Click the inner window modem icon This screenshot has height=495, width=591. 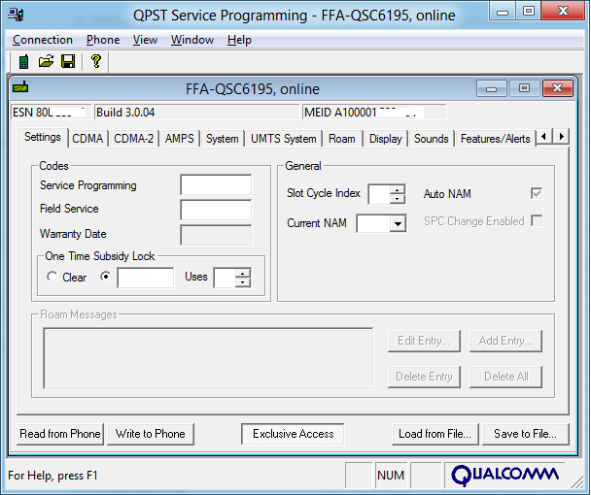point(20,87)
